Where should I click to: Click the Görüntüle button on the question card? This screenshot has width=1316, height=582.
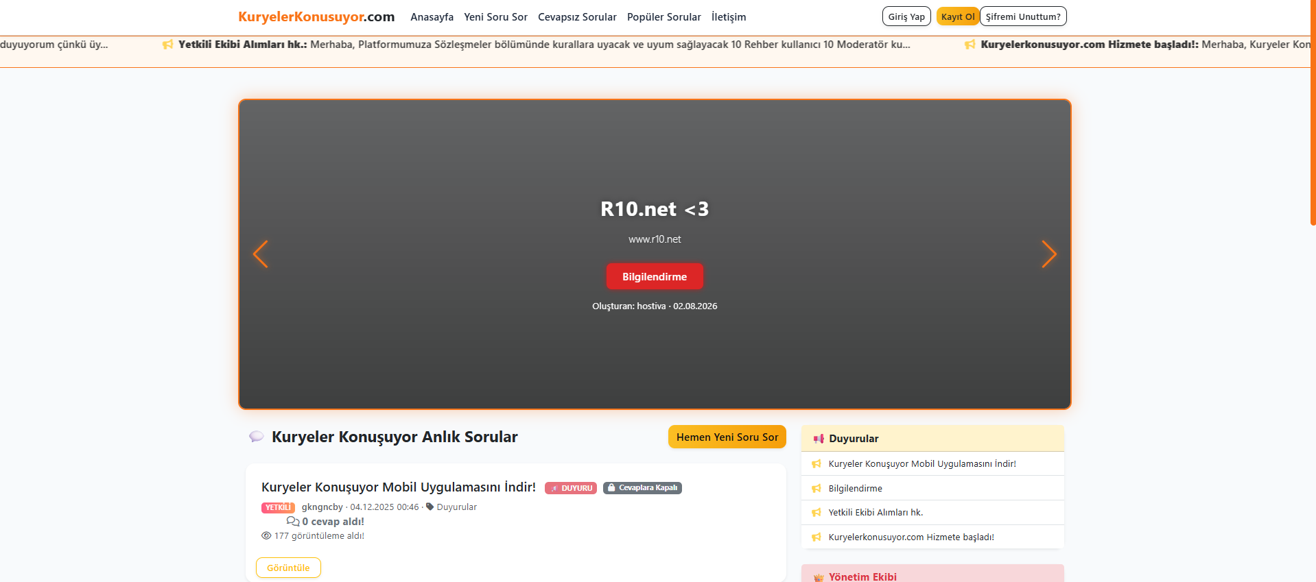(x=288, y=568)
